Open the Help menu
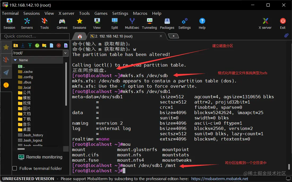The height and width of the screenshot is (182, 292). 157,13
